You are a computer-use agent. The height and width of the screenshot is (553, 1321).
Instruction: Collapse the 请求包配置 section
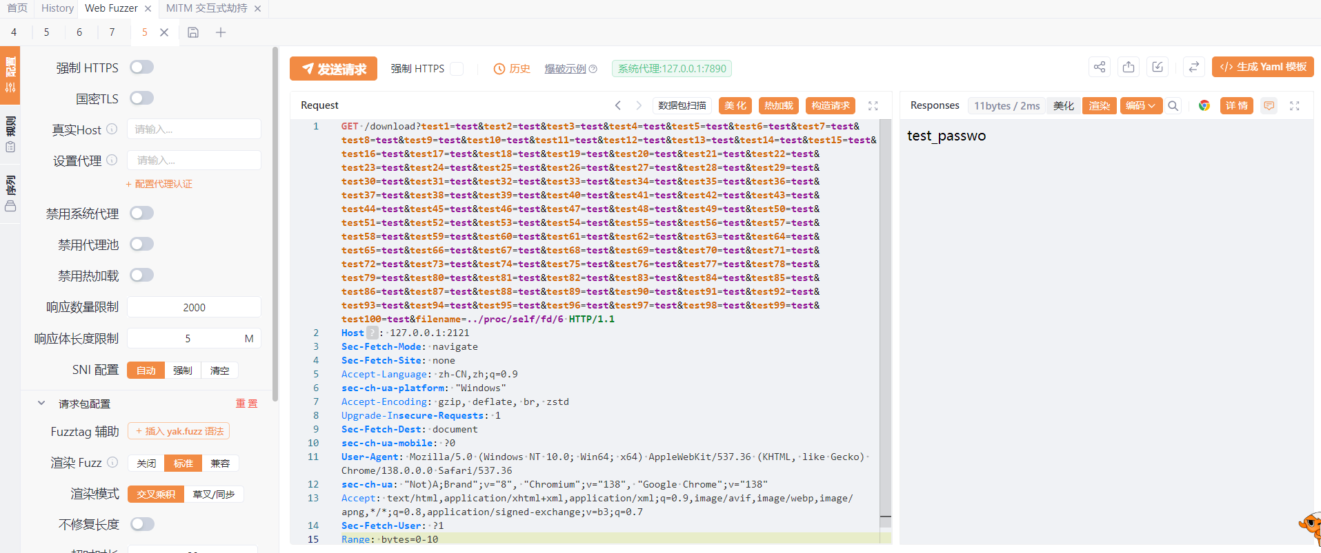click(41, 404)
